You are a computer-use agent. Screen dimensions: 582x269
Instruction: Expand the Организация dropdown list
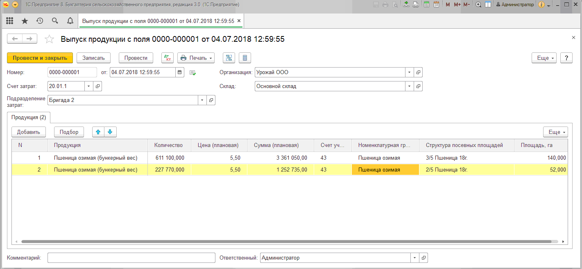pos(410,72)
